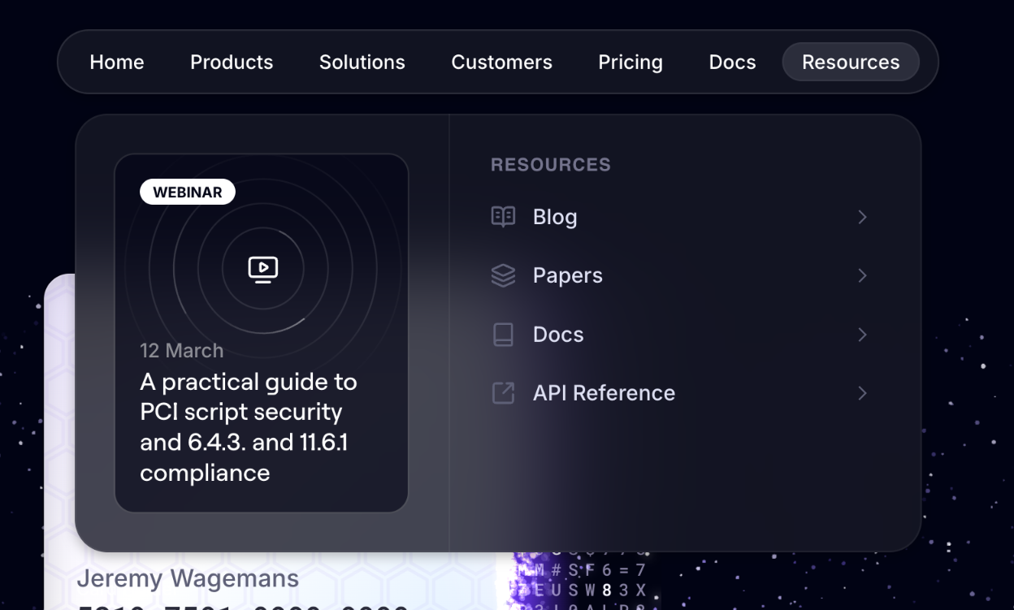This screenshot has height=610, width=1014.
Task: Expand the Papers chevron arrow
Action: pos(862,276)
